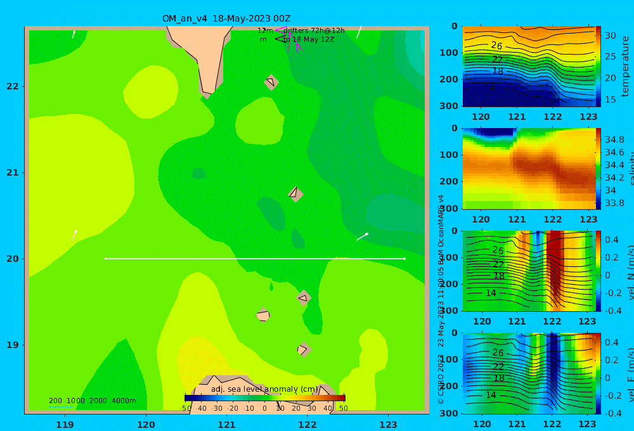The image size is (634, 431).
Task: Open the temperature section panel
Action: 529,67
